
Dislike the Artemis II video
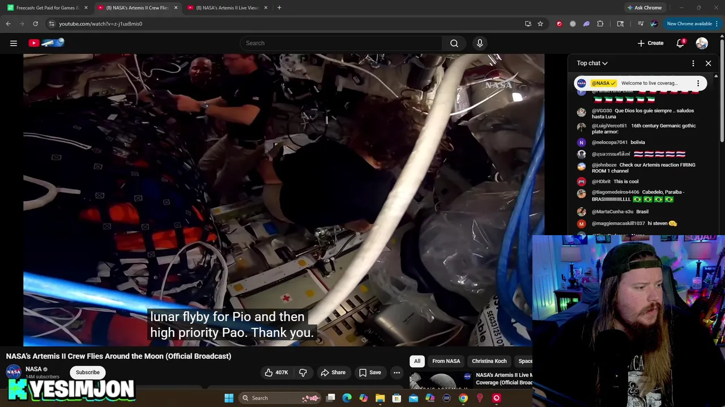pos(303,373)
